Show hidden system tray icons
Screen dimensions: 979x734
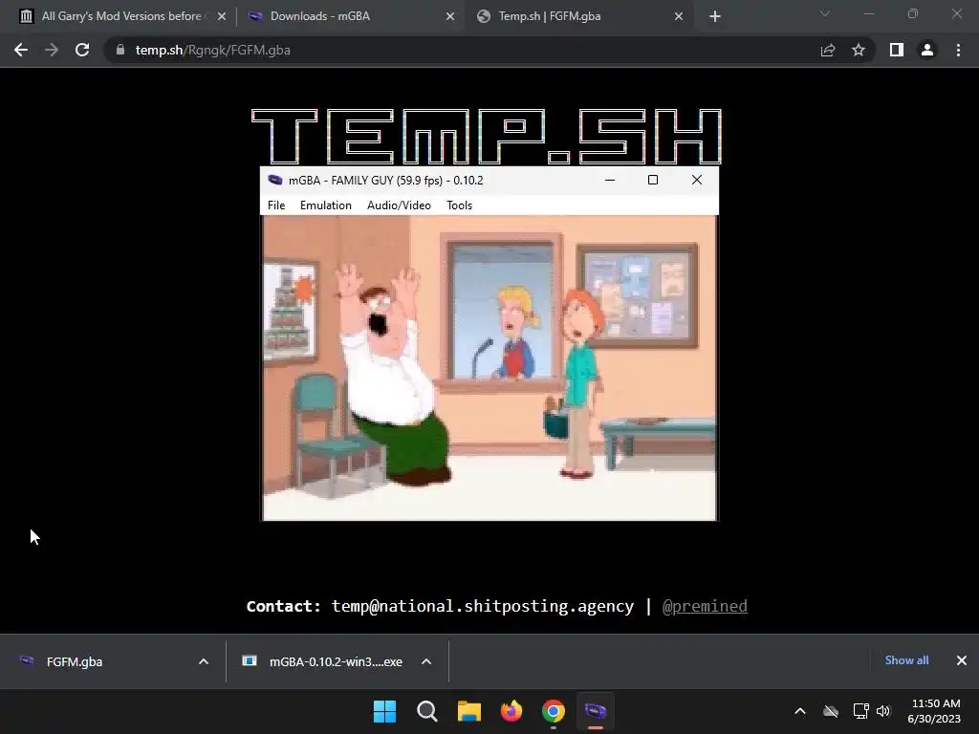tap(800, 711)
